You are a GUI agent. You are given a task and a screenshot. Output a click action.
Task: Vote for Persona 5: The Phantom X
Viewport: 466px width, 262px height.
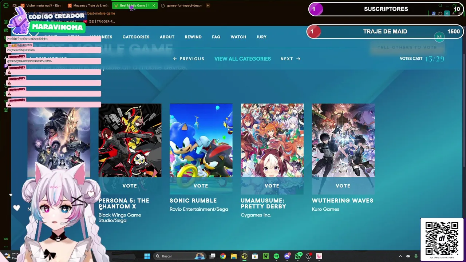pyautogui.click(x=130, y=186)
